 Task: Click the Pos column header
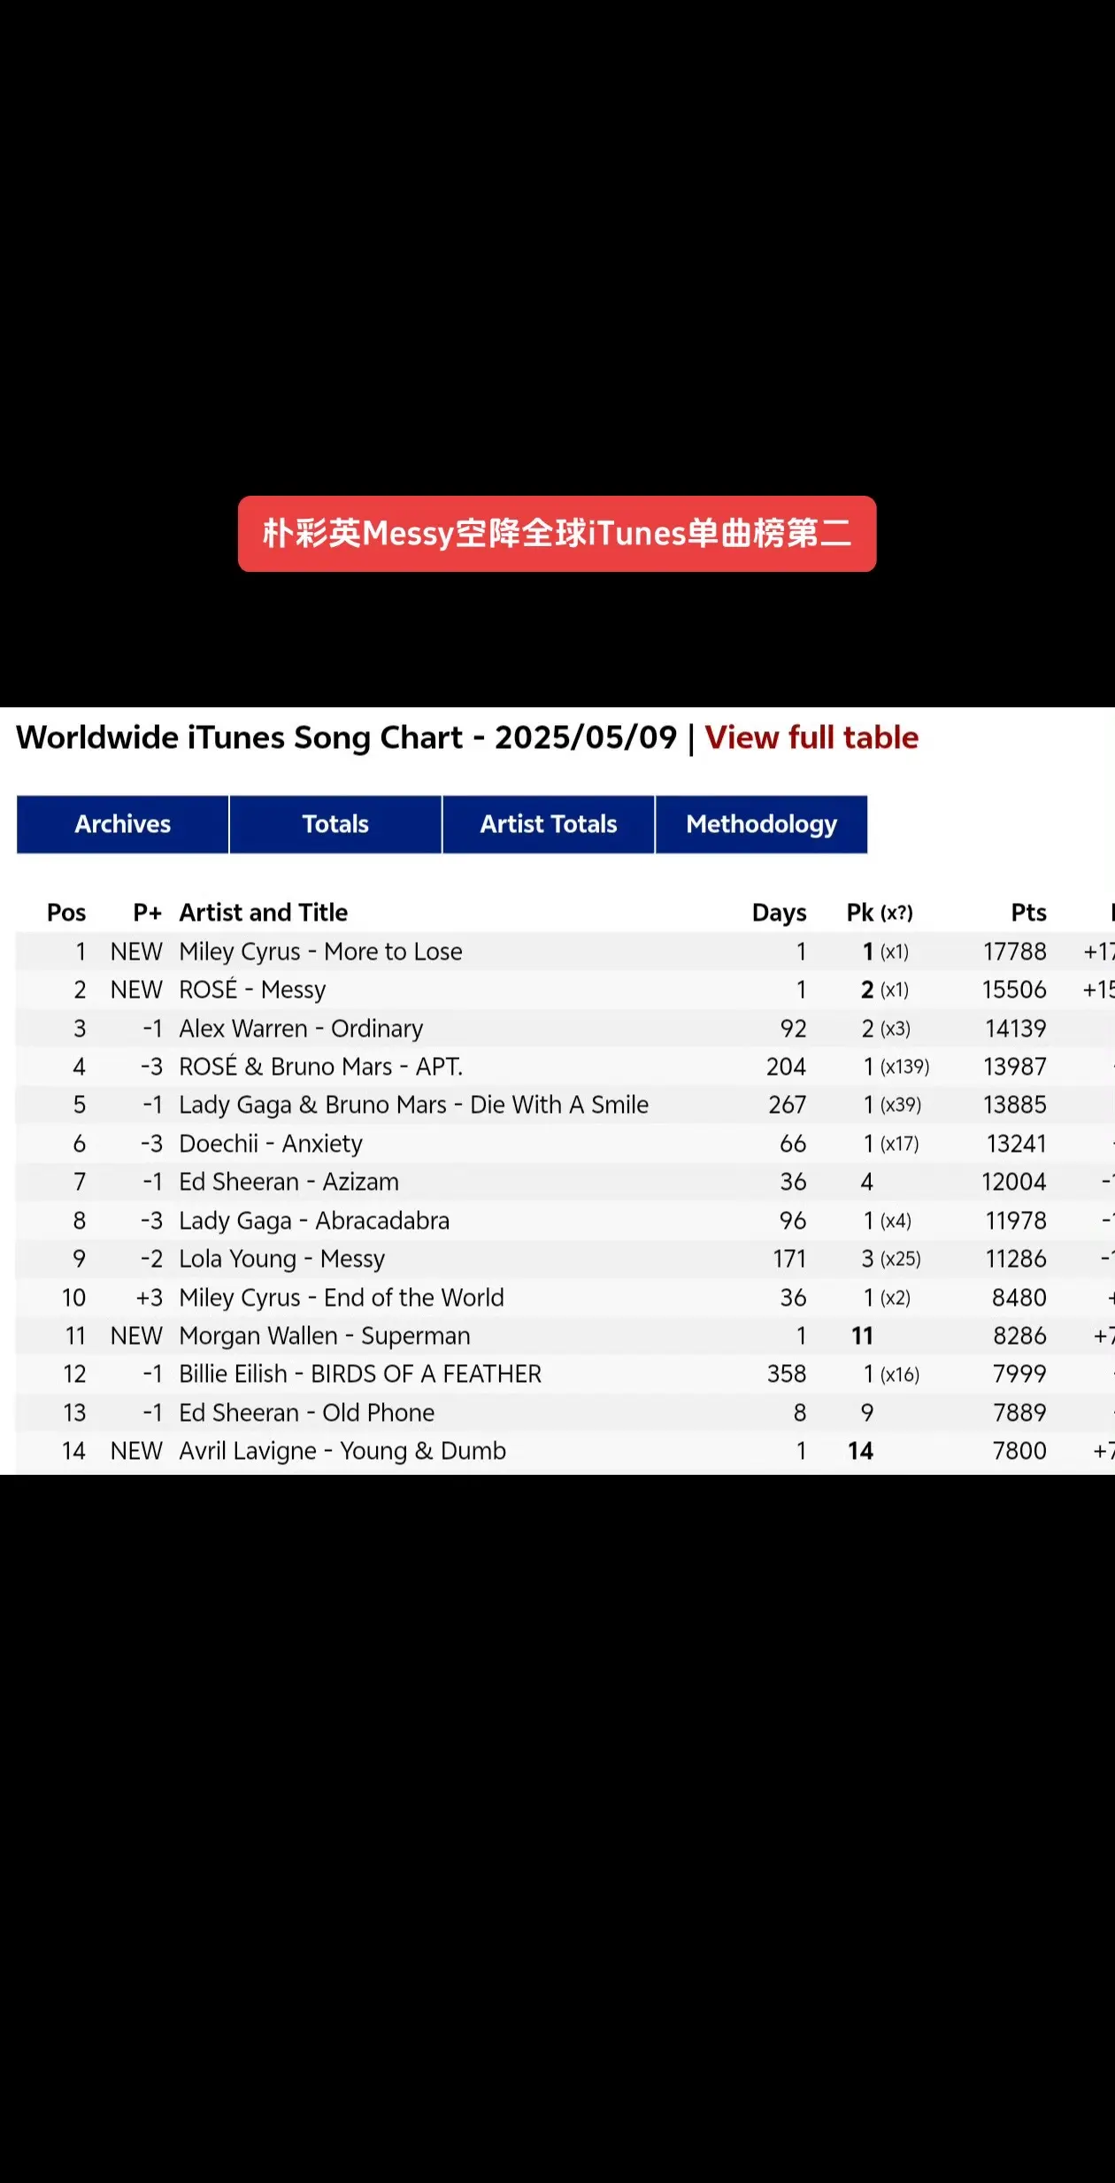[66, 913]
